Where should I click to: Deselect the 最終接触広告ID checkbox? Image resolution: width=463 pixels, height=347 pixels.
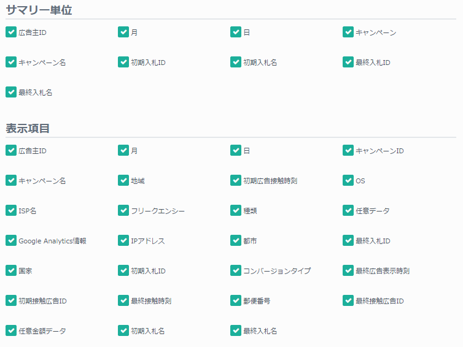tap(348, 301)
